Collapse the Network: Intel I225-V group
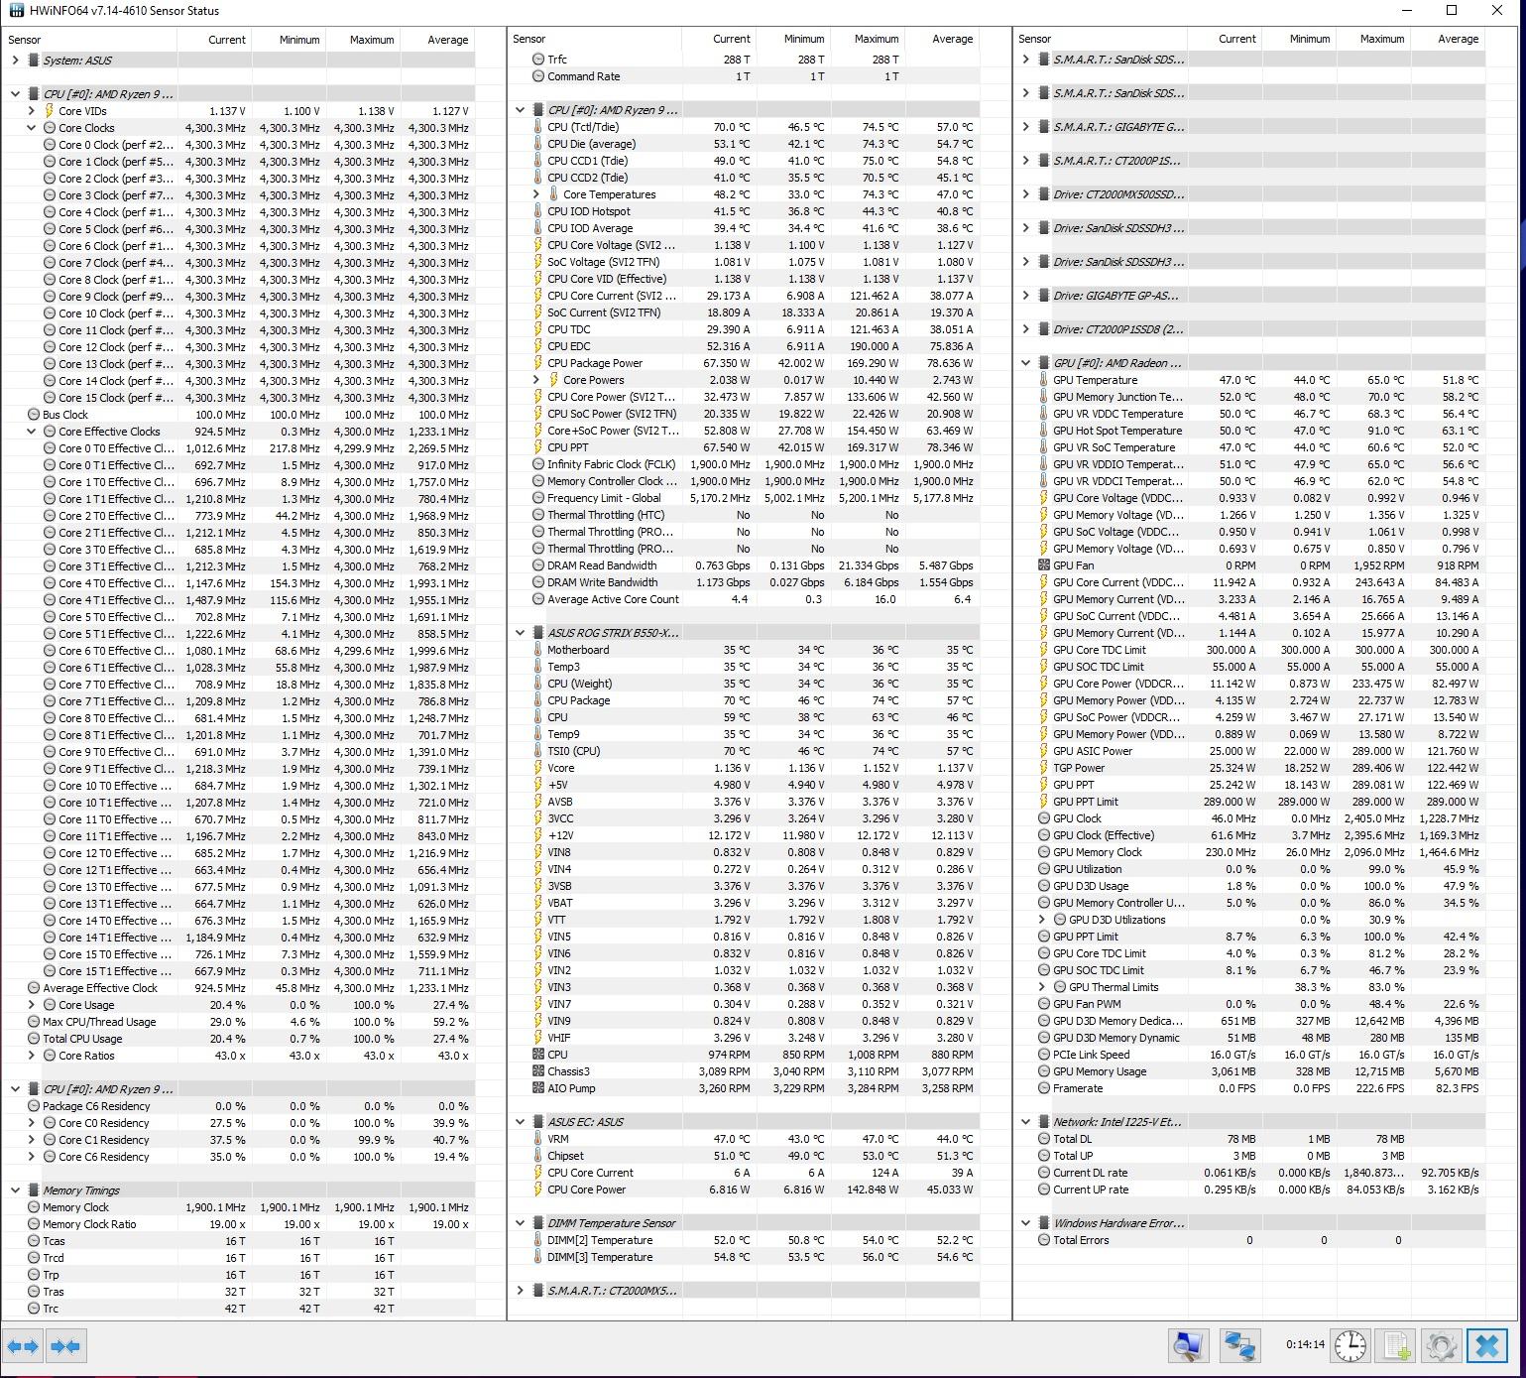 [x=1025, y=1122]
